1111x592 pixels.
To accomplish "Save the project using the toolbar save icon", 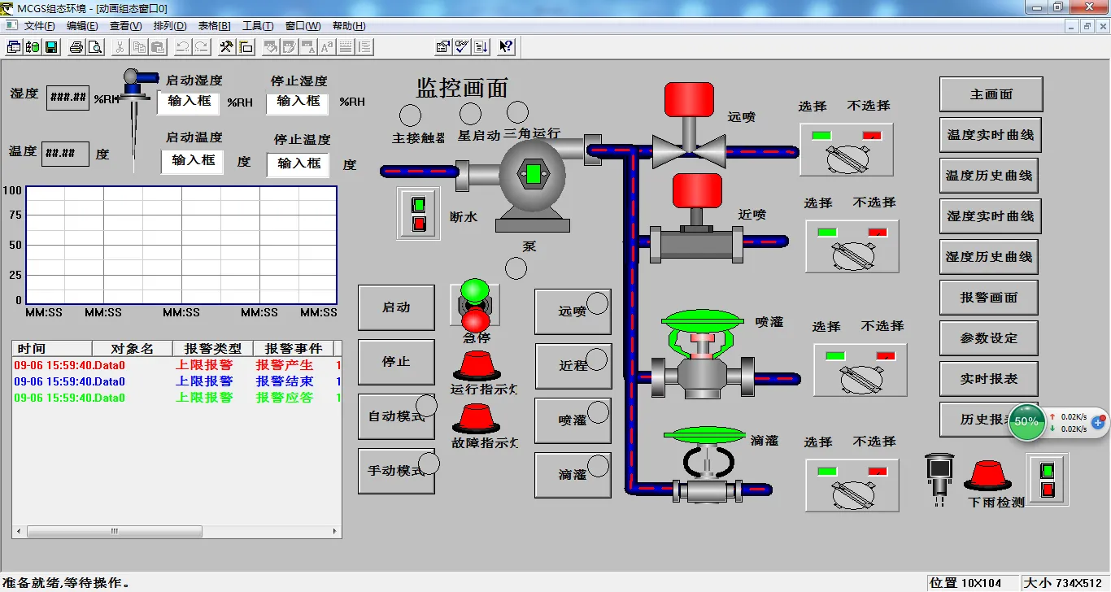I will pyautogui.click(x=52, y=46).
